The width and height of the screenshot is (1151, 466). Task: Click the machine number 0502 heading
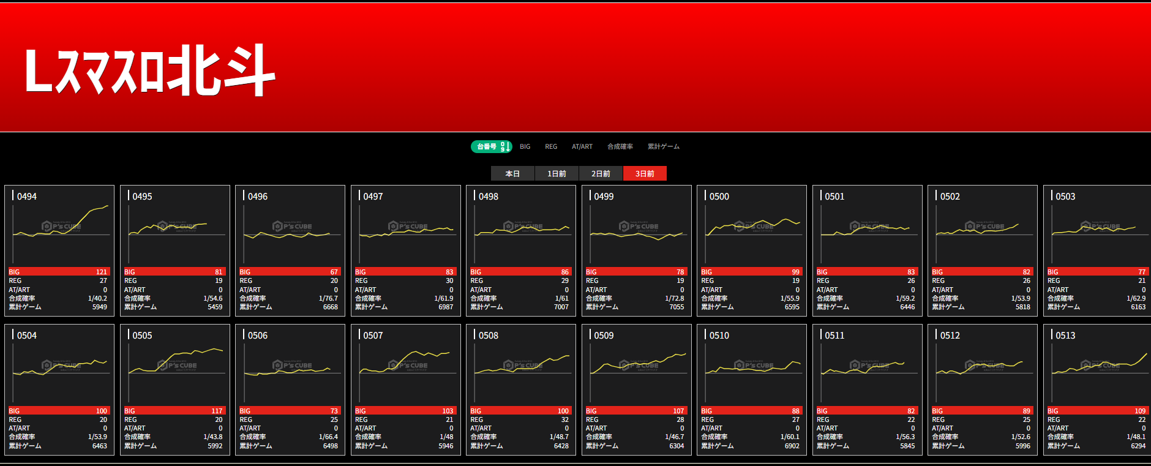coord(950,197)
